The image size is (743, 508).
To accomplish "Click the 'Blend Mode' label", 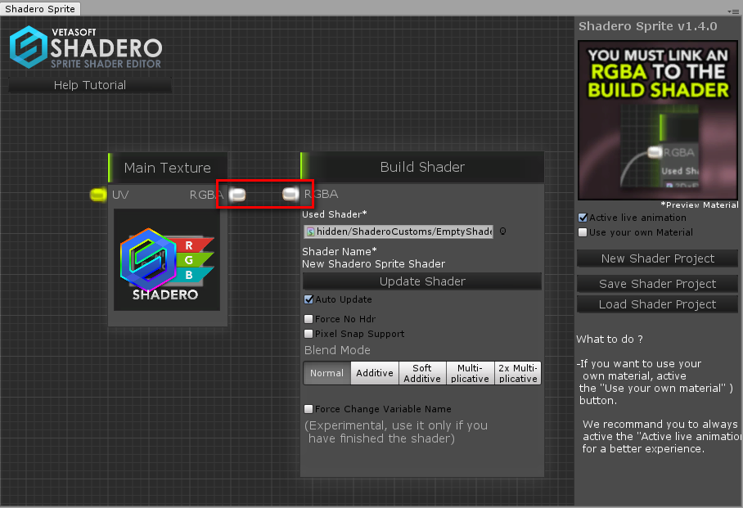I will [337, 350].
